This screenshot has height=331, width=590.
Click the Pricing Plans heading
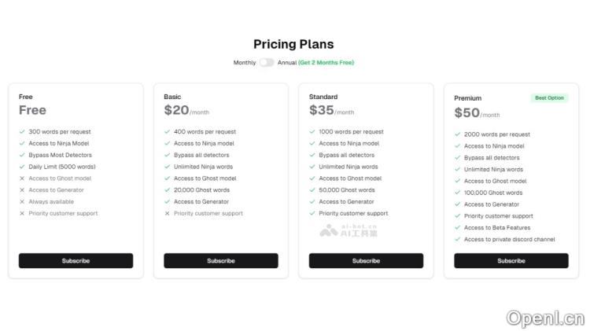point(293,45)
